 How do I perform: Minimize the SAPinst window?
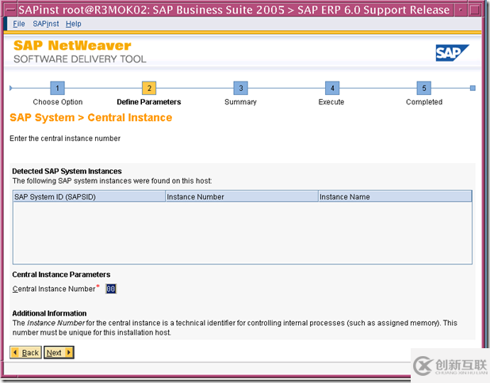(x=461, y=10)
